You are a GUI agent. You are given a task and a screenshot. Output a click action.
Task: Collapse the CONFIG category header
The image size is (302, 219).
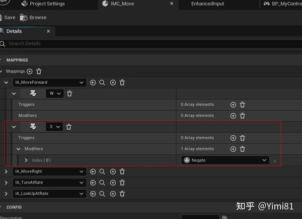pyautogui.click(x=1, y=207)
